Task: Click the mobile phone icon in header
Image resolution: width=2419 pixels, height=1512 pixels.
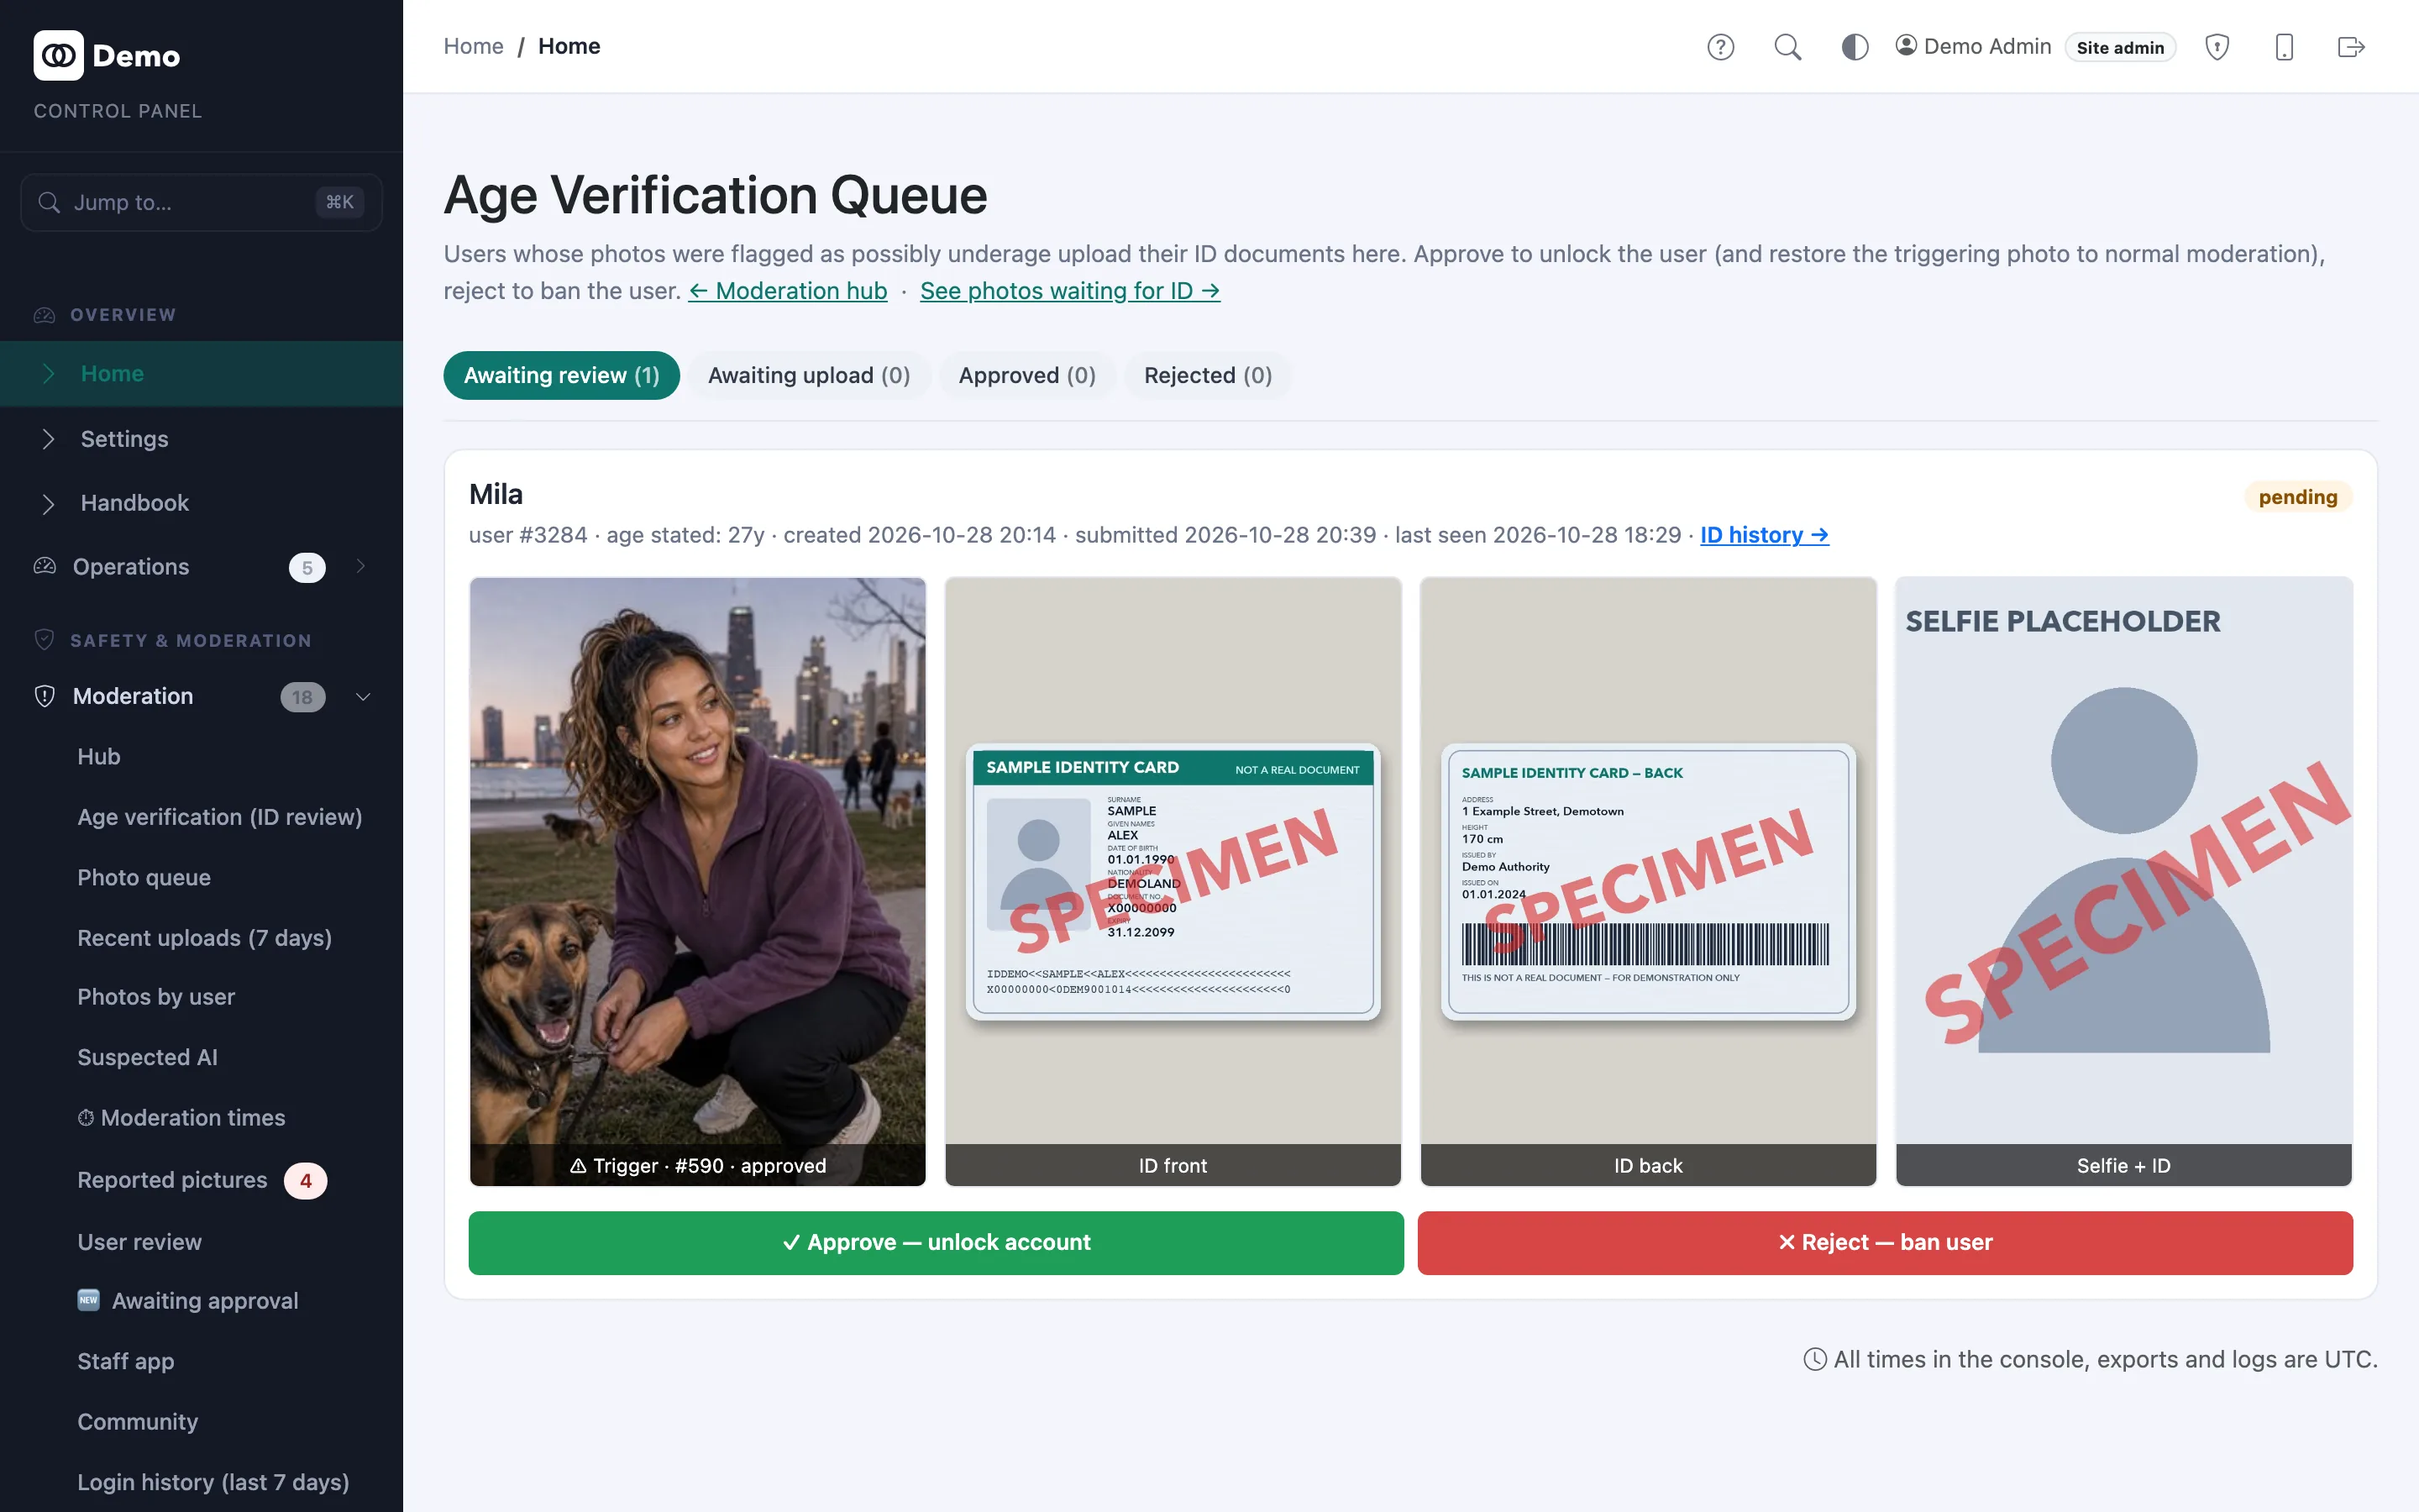Action: pyautogui.click(x=2284, y=47)
